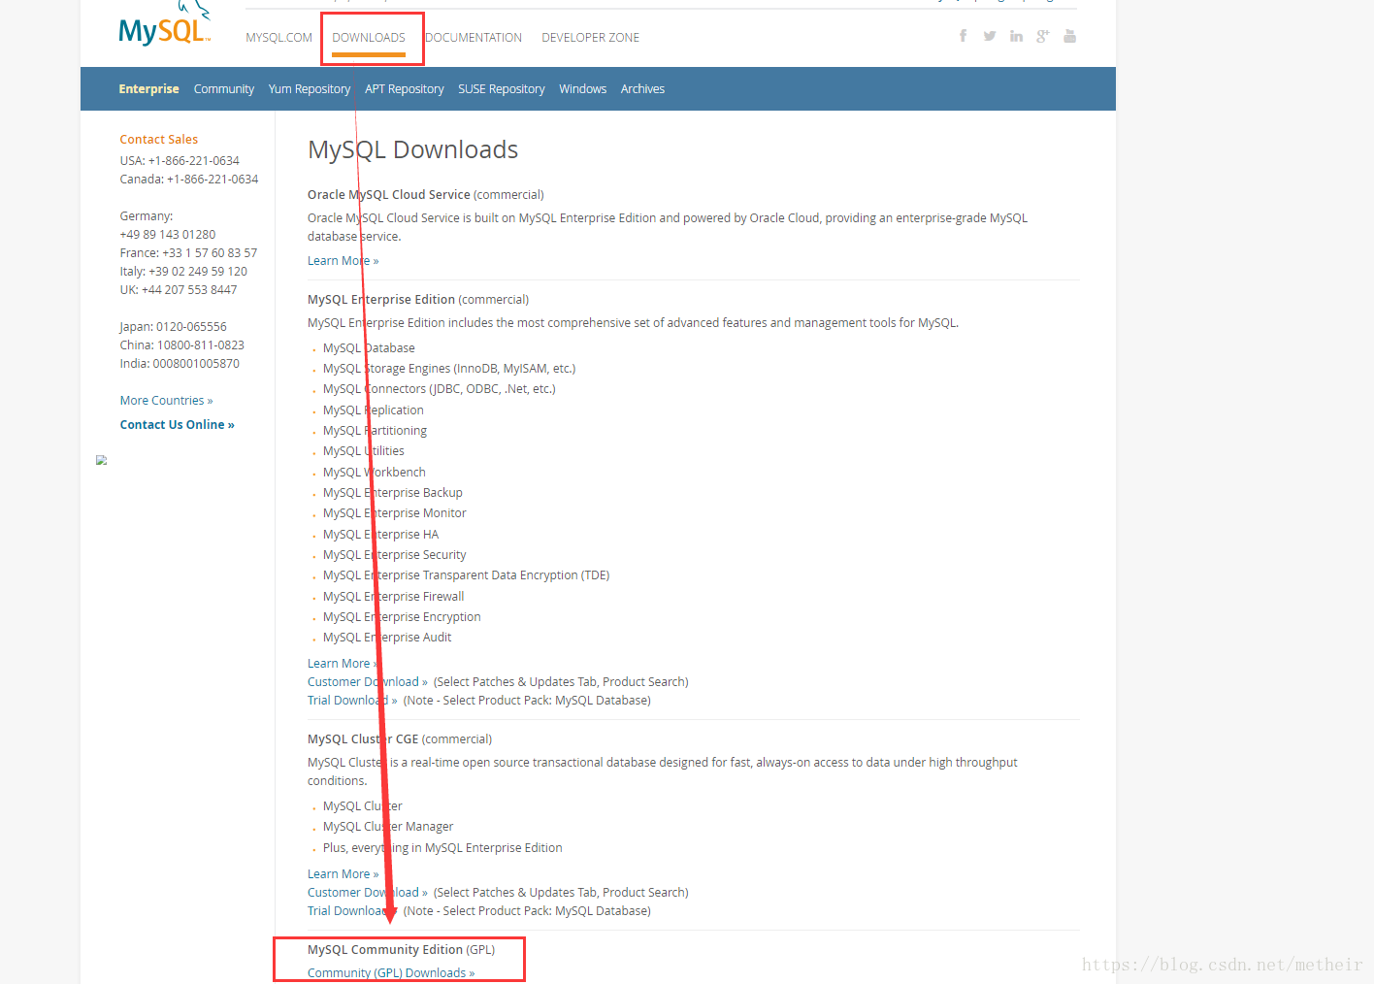The width and height of the screenshot is (1374, 984).
Task: Open the DOWNLOADS top menu
Action: coord(369,38)
